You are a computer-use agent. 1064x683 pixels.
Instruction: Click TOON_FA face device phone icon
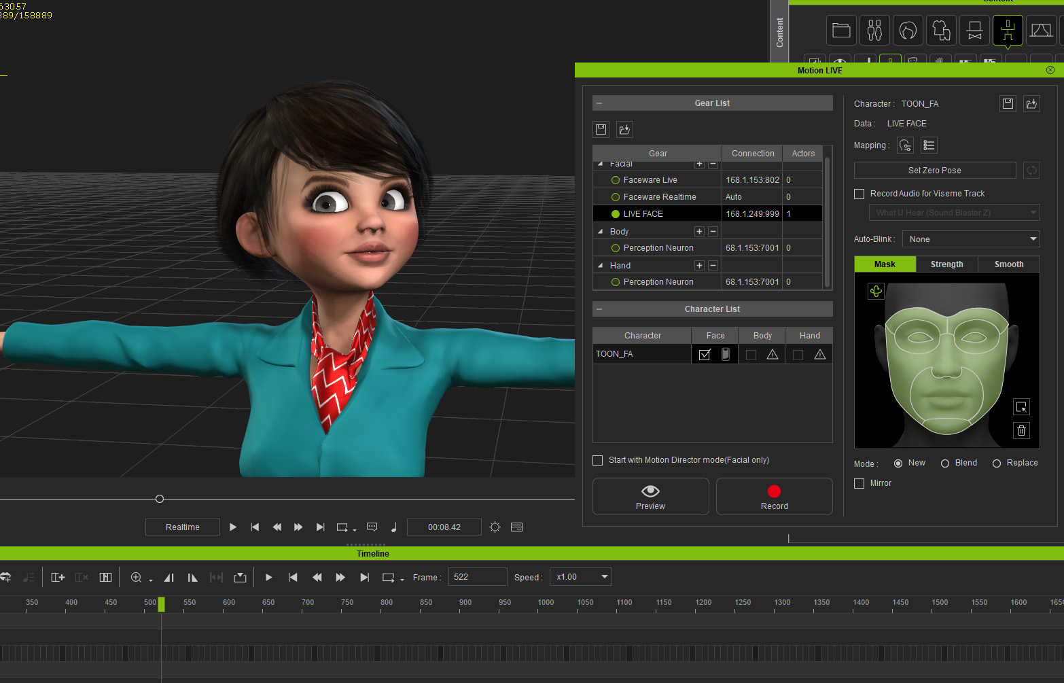tap(726, 354)
